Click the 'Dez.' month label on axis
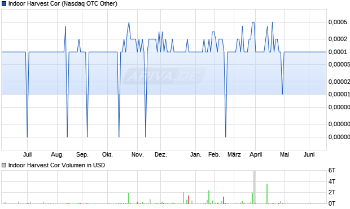This screenshot has height=209, width=350. point(161,154)
